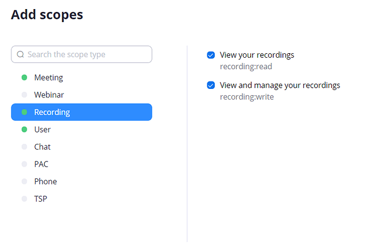Choose the PAC scope type
This screenshot has width=391, height=243.
tap(41, 164)
